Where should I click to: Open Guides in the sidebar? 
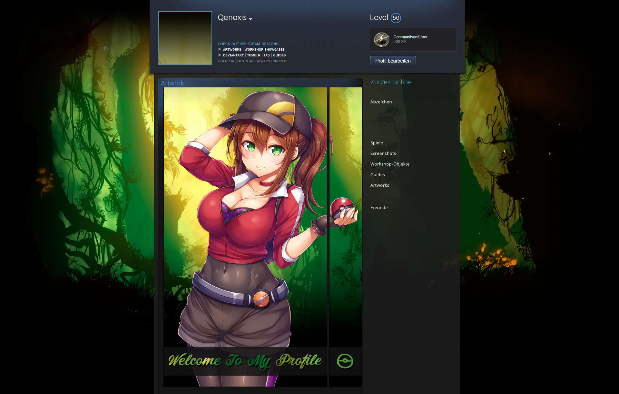click(378, 175)
